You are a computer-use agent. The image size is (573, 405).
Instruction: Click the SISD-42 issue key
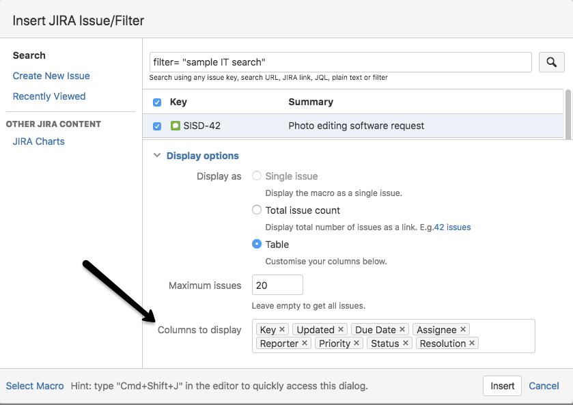pos(202,126)
